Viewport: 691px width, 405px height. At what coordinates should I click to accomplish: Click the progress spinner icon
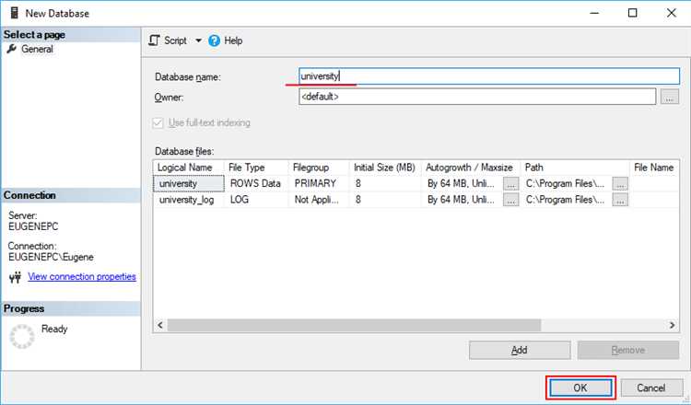[x=22, y=337]
